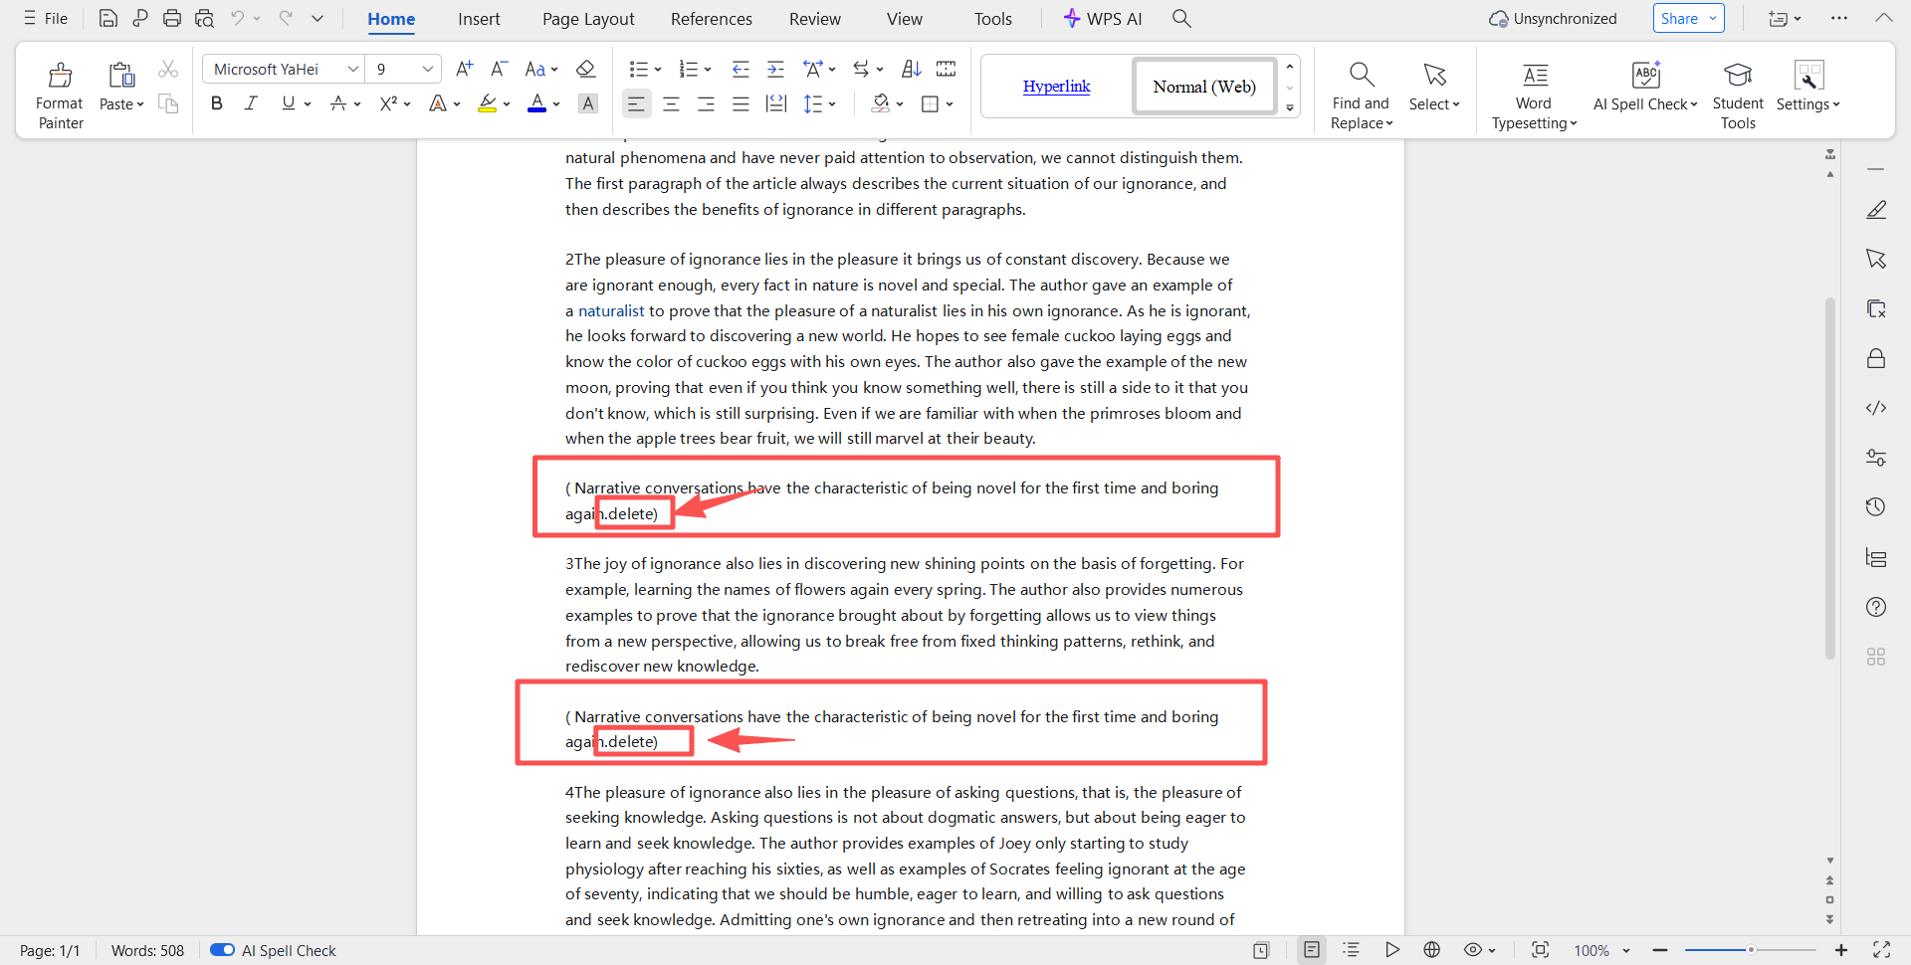Viewport: 1911px width, 965px height.
Task: Click the italic formatting icon
Action: click(251, 103)
